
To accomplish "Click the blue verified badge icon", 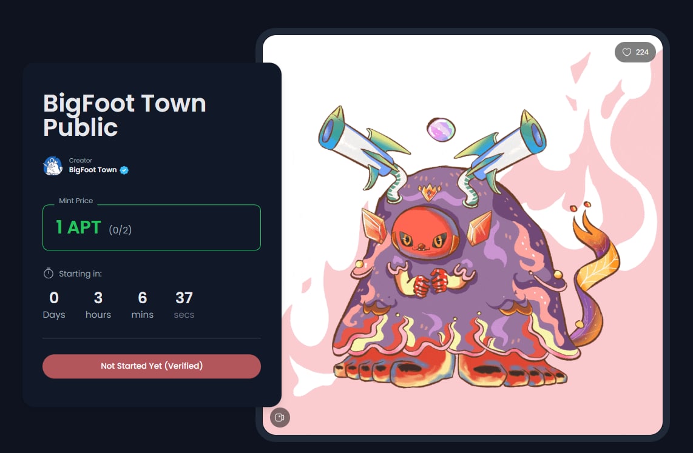I will pos(124,170).
